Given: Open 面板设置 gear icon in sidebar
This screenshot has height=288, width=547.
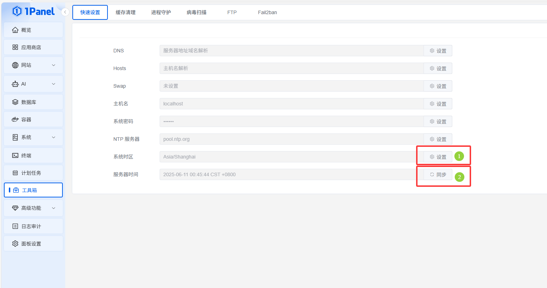Looking at the screenshot, I should (x=15, y=244).
